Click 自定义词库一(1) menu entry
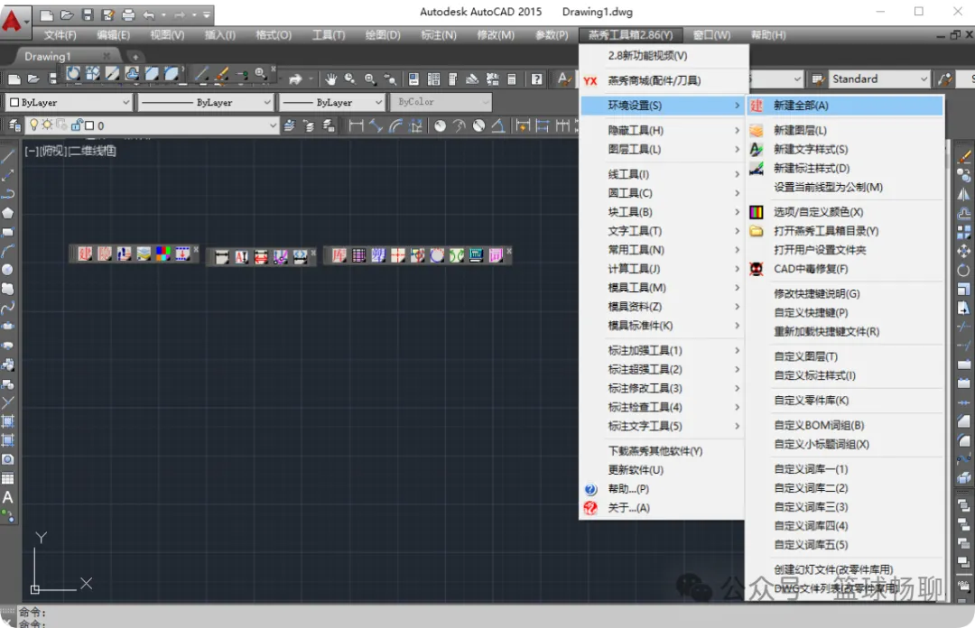The height and width of the screenshot is (628, 975). click(845, 469)
